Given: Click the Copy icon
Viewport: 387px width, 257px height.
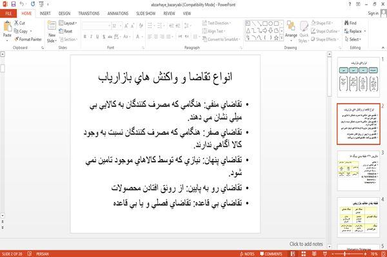Looking at the screenshot, I should (x=16, y=31).
